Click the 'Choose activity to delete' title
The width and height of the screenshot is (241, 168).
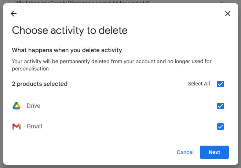click(70, 30)
